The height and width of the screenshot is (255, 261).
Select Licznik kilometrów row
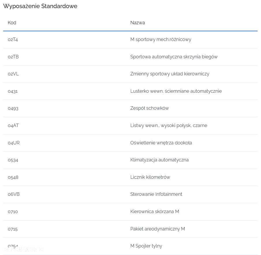(130, 177)
